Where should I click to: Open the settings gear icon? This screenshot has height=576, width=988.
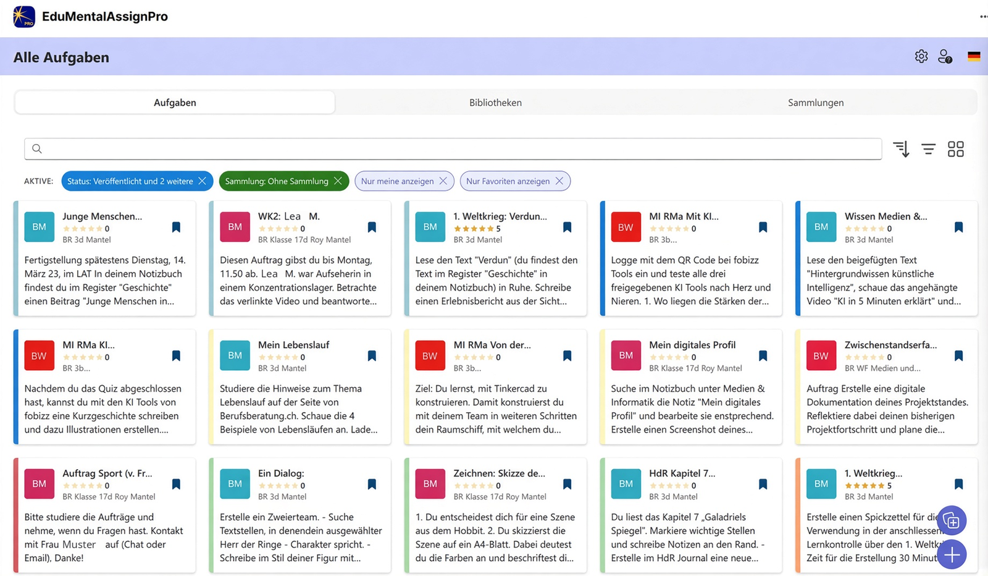(x=921, y=56)
